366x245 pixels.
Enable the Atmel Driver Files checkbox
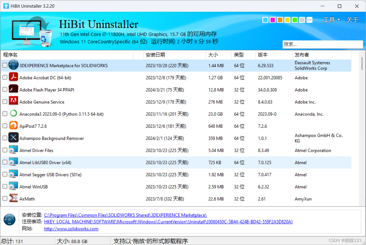(5, 150)
